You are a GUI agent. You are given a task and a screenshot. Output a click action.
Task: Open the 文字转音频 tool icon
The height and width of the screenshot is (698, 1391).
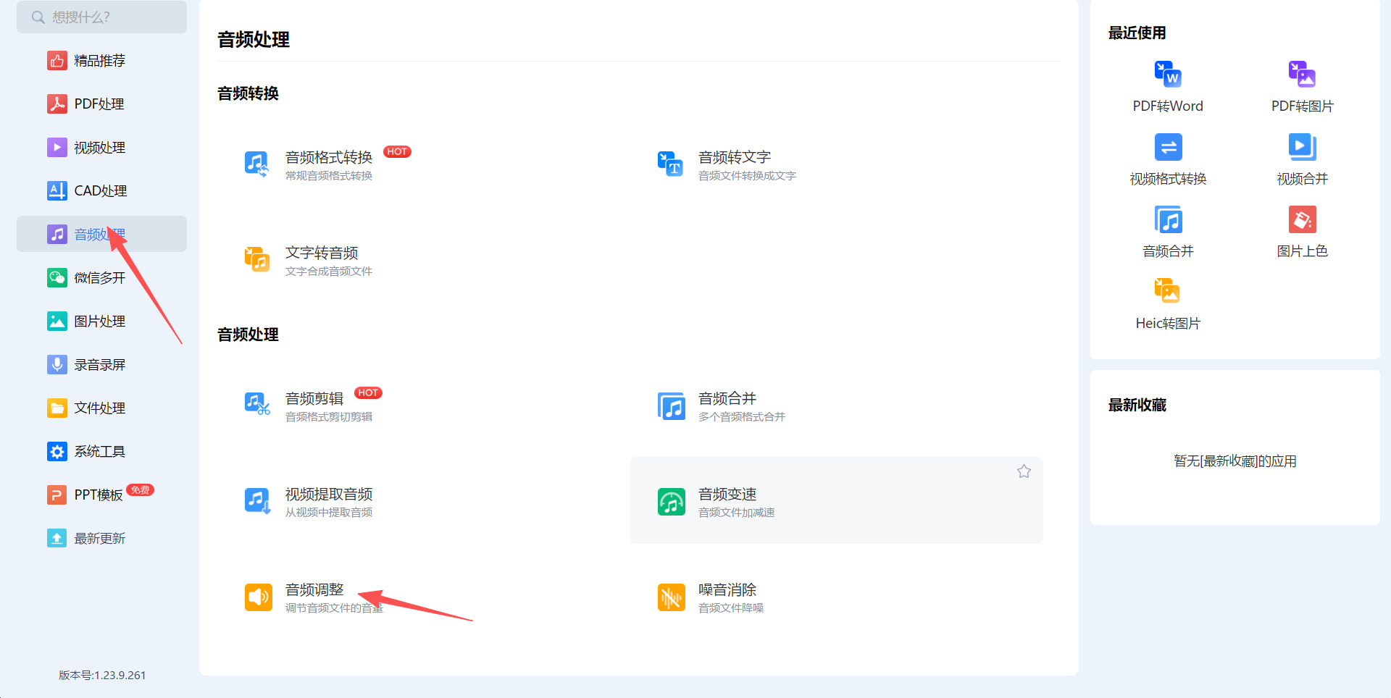click(x=257, y=259)
